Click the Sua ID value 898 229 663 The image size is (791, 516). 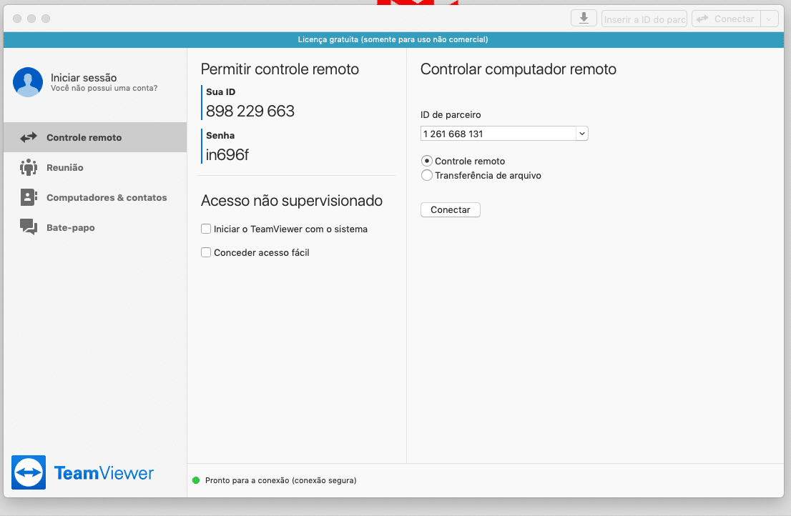[x=250, y=111]
